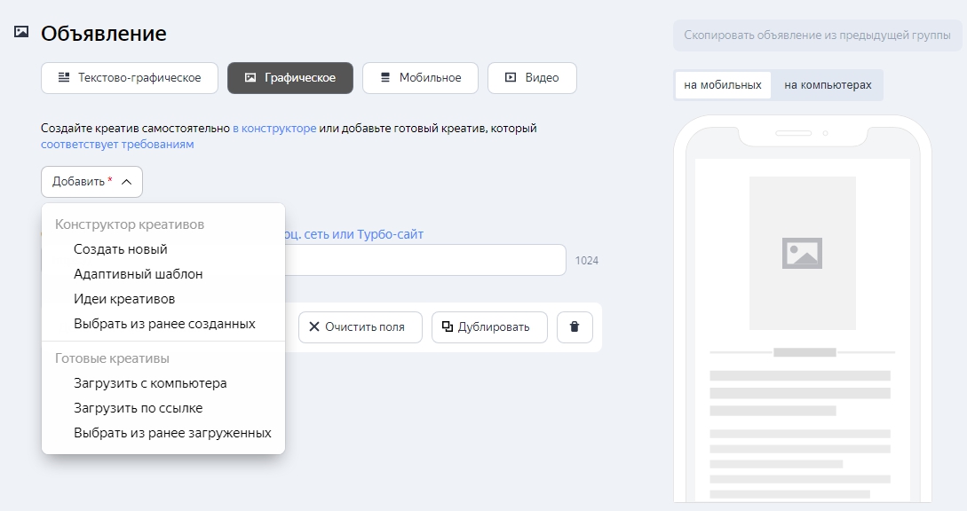The width and height of the screenshot is (967, 511).
Task: Select the Графическое ad type
Action: tap(290, 78)
